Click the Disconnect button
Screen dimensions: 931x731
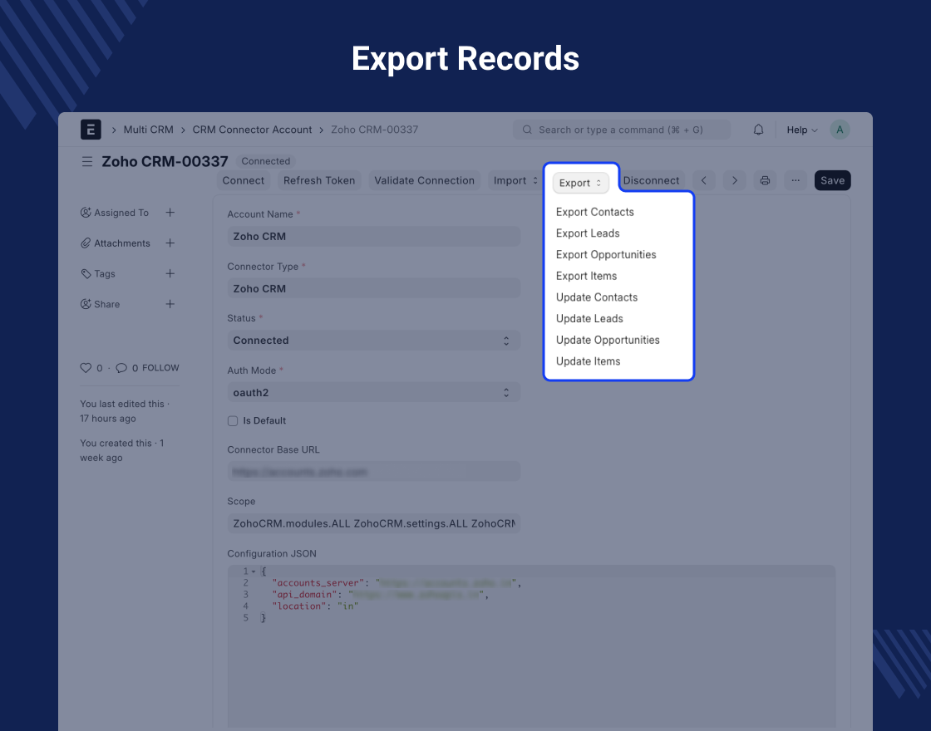[x=652, y=180]
